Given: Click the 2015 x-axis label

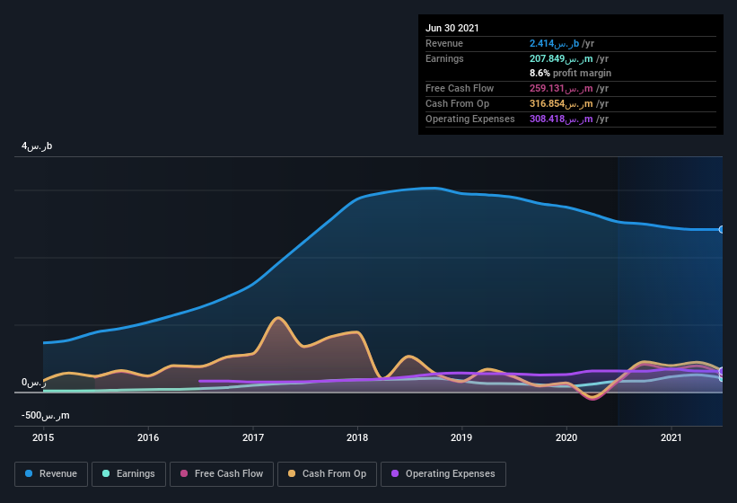Looking at the screenshot, I should pos(43,437).
